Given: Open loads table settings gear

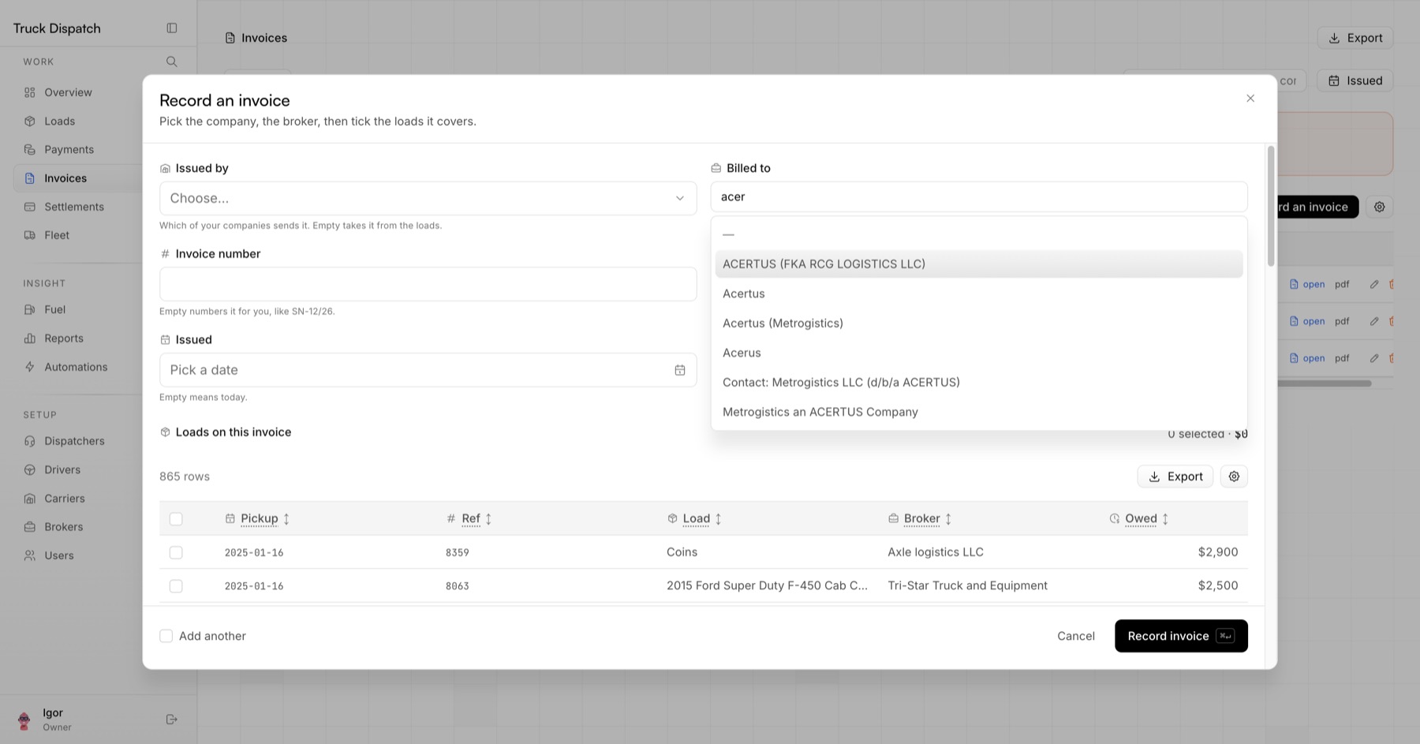Looking at the screenshot, I should pos(1234,477).
